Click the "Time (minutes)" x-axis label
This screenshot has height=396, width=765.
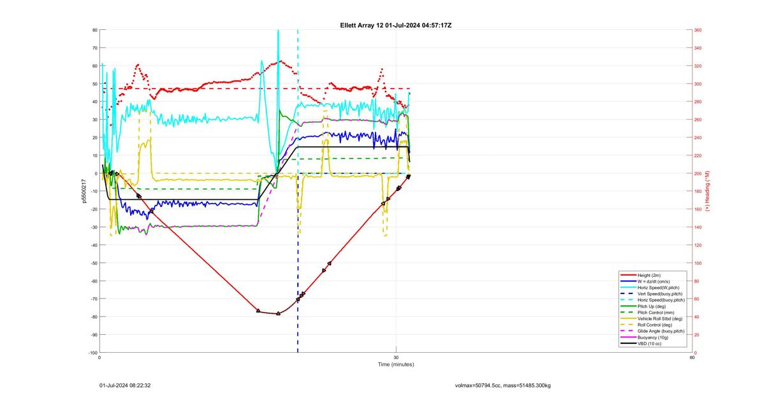pyautogui.click(x=396, y=364)
